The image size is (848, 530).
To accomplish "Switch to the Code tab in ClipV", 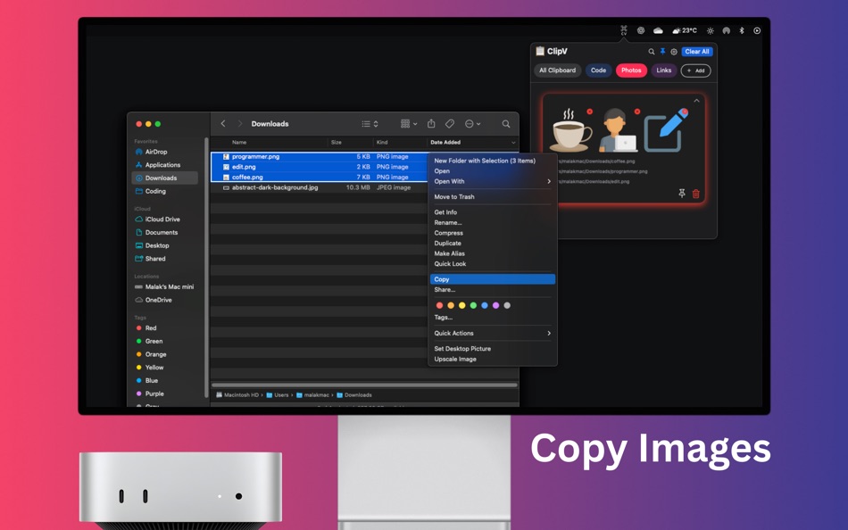I will [x=598, y=70].
